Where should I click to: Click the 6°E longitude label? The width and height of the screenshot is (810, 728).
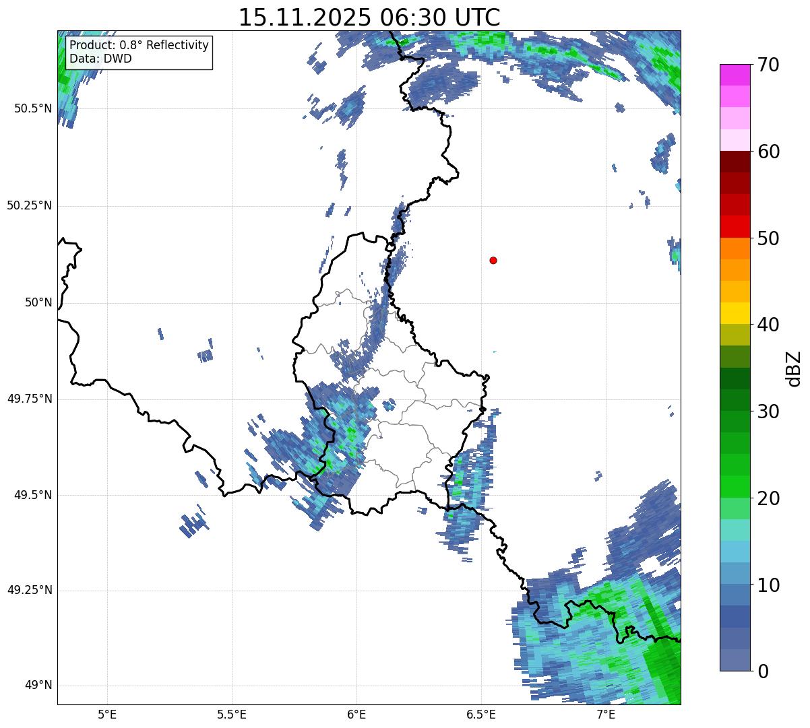(356, 714)
